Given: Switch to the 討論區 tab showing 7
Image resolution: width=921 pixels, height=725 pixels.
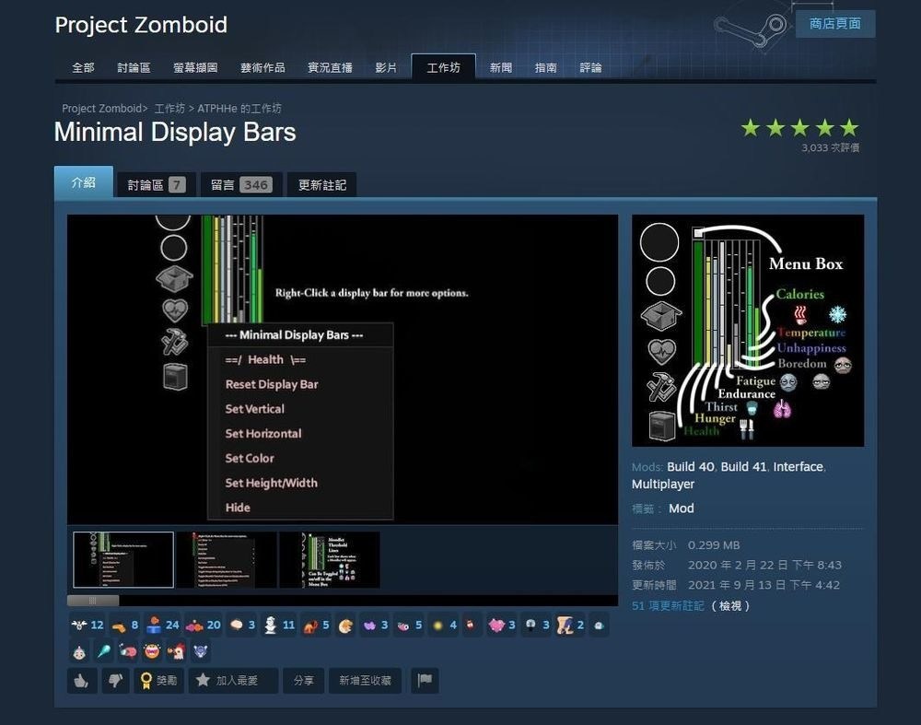Looking at the screenshot, I should (157, 185).
